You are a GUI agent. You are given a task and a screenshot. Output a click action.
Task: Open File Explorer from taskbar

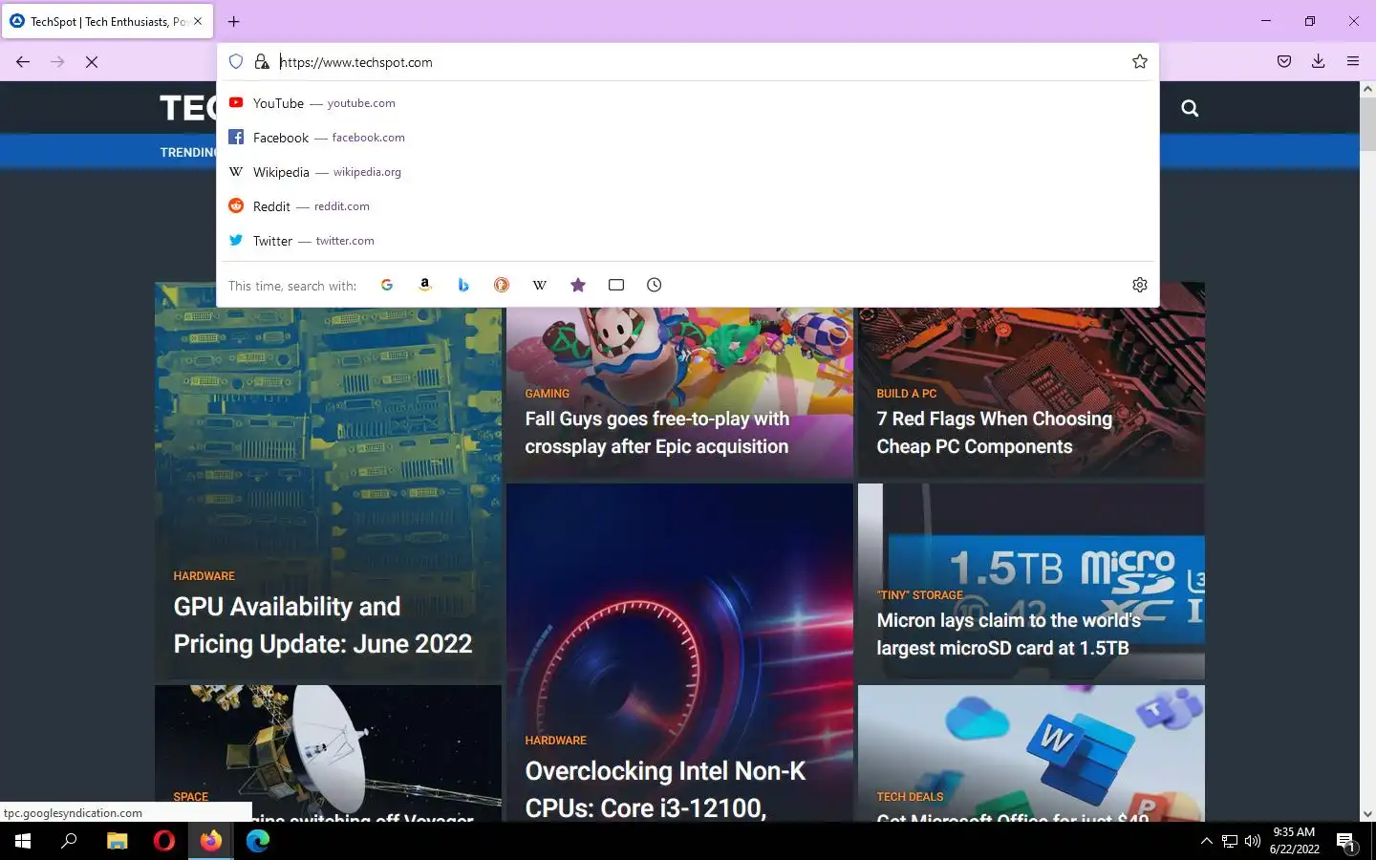[117, 841]
